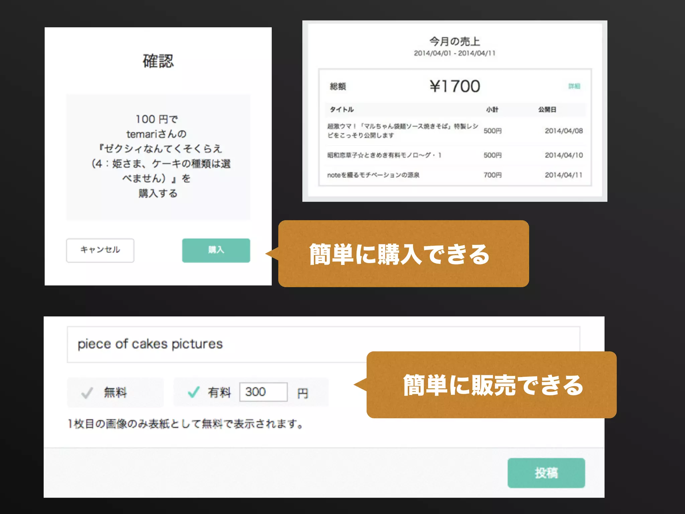This screenshot has height=514, width=685.
Task: Click the ¥1700 total amount
Action: (x=455, y=86)
